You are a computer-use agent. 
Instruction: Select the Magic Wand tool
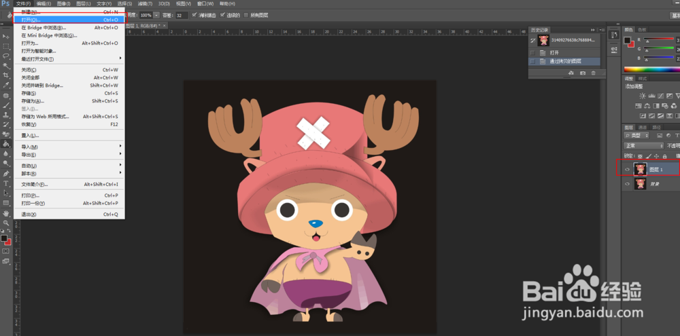[x=6, y=66]
